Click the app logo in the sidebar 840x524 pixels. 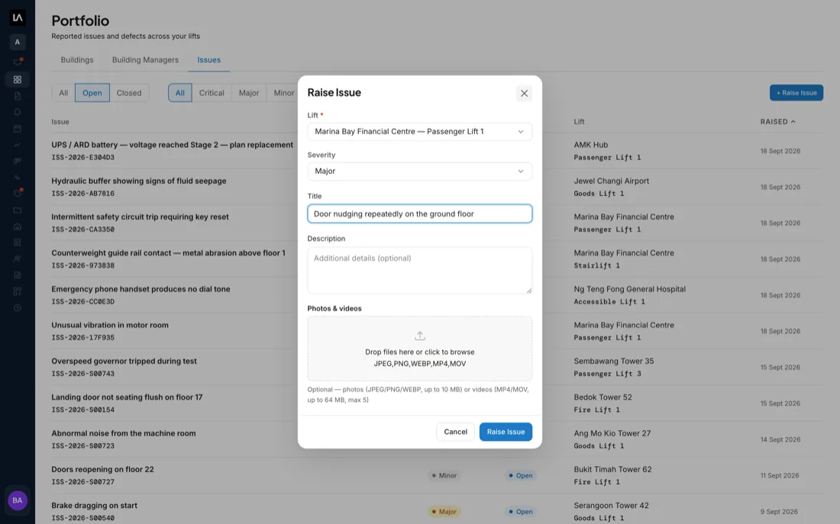click(17, 18)
